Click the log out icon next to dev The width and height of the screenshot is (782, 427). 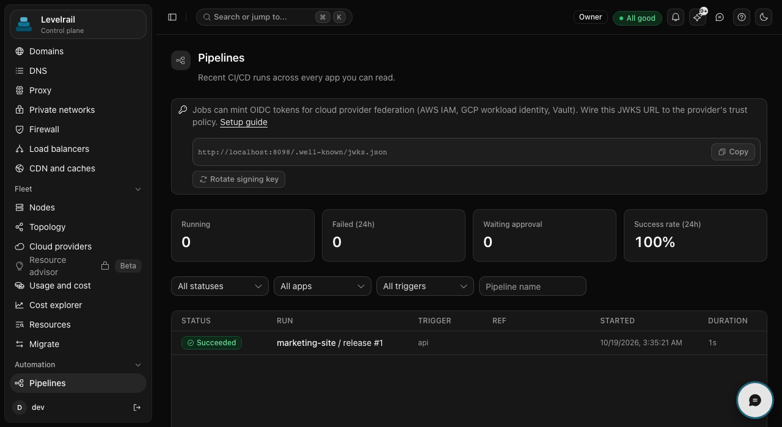click(137, 407)
